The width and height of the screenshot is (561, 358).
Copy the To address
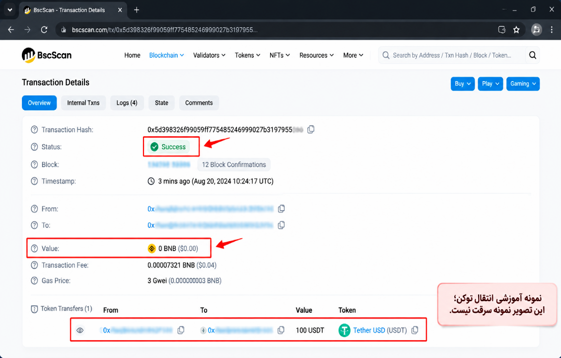tap(281, 225)
